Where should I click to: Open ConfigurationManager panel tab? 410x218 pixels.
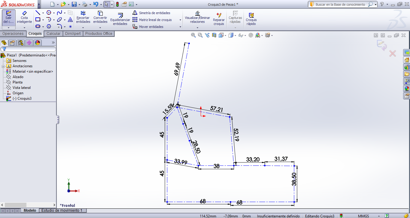click(20, 42)
